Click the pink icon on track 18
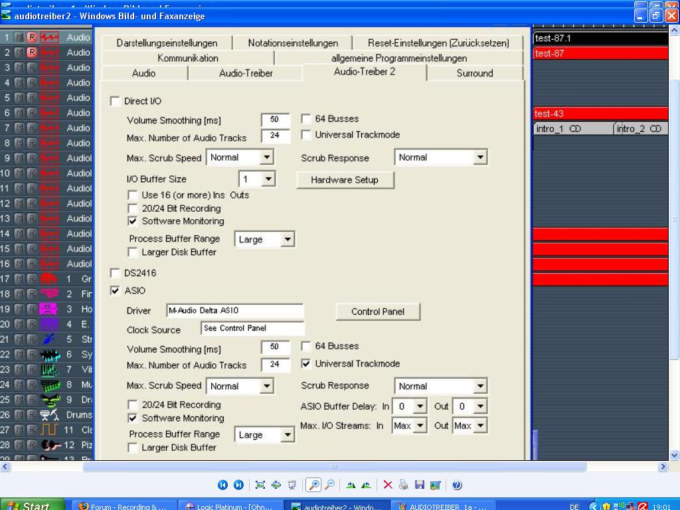This screenshot has width=680, height=510. point(49,294)
